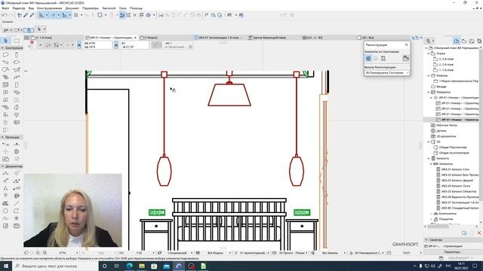The image size is (483, 271).
Task: Click the Windows Start button
Action: [5, 266]
